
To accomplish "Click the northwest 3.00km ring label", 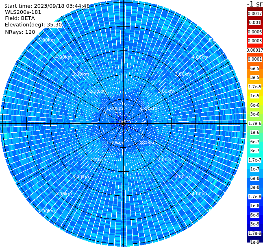I will [x=80, y=74].
